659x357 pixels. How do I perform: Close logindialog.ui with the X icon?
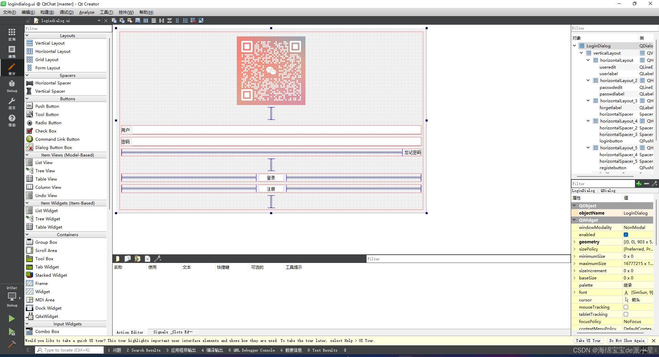[106, 21]
